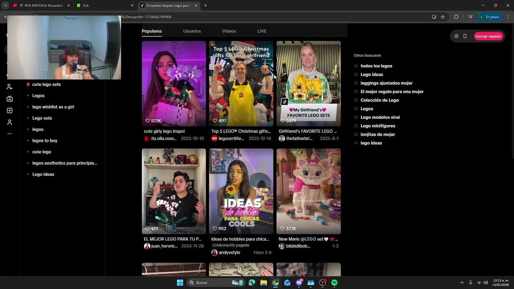Switch to the Videos tab

(229, 31)
